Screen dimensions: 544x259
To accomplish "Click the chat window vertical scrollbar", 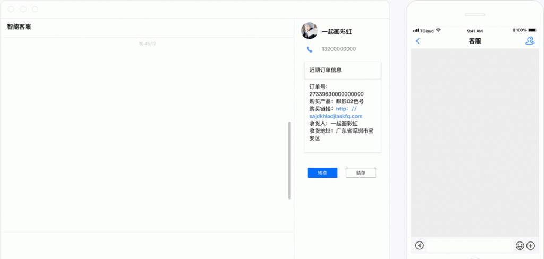I will (290, 160).
